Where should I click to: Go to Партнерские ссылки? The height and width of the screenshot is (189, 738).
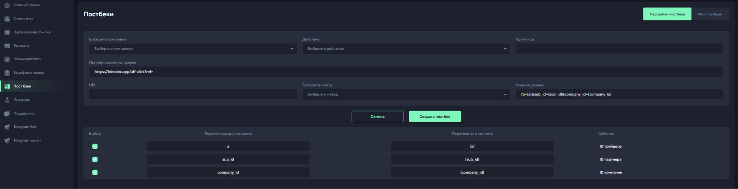click(32, 32)
